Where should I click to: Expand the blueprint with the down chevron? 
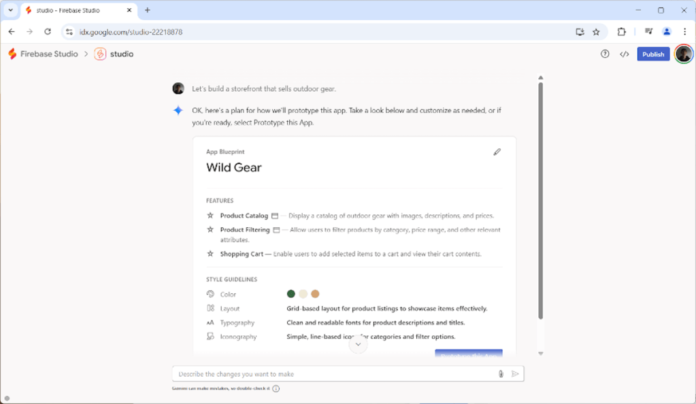point(358,345)
